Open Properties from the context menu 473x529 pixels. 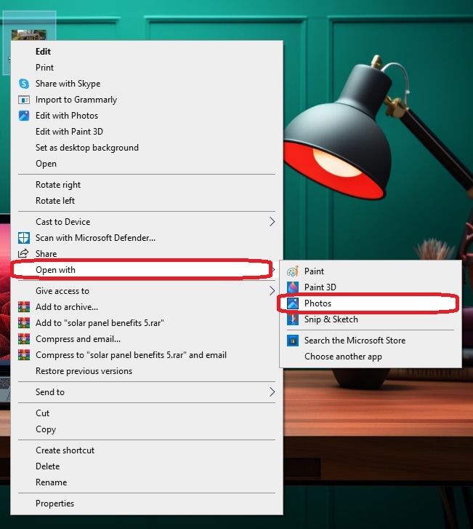click(147, 504)
